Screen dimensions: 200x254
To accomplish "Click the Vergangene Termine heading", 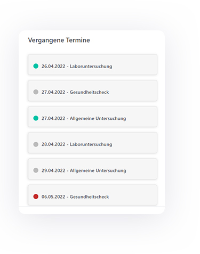I will pos(59,40).
